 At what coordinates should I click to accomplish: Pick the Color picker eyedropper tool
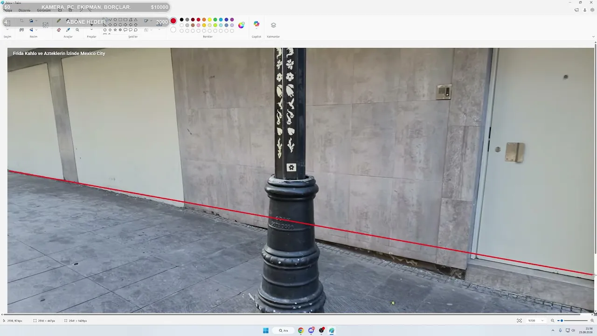point(68,30)
